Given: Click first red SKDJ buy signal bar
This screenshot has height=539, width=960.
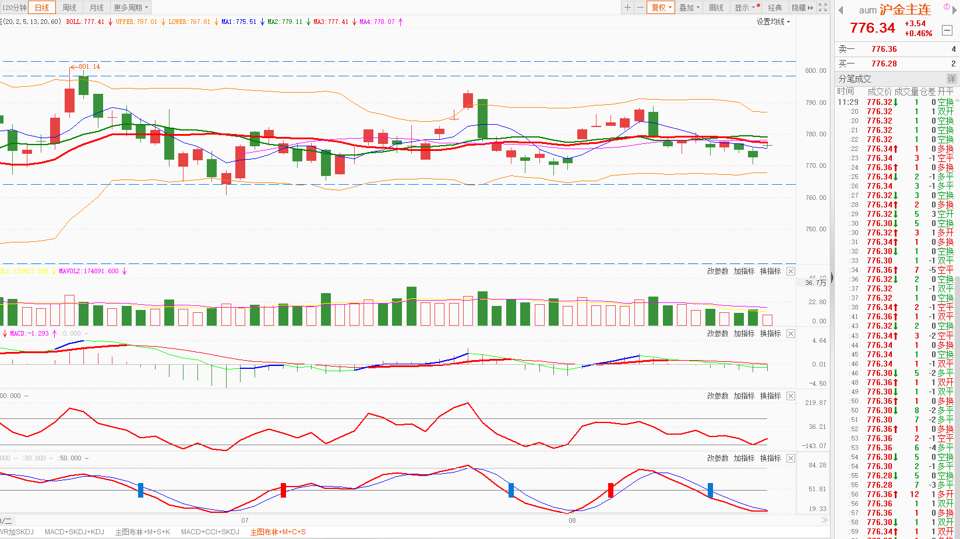Looking at the screenshot, I should [x=283, y=490].
